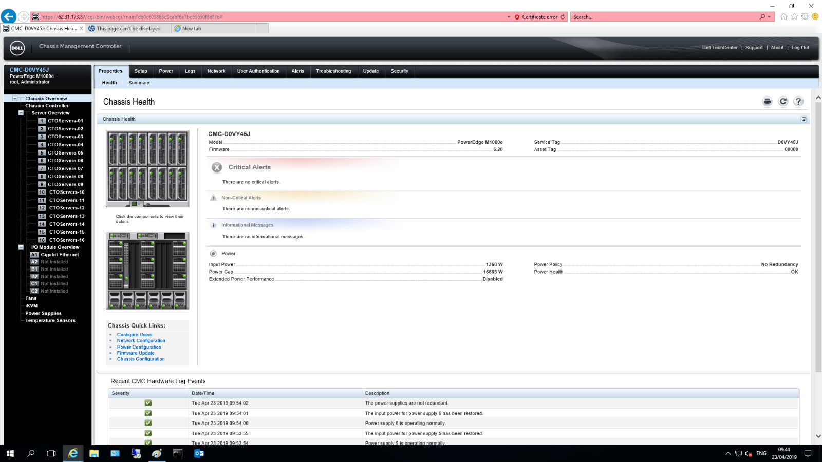The height and width of the screenshot is (462, 822).
Task: Select the A1 Gigabit Ethernet module
Action: [60, 255]
